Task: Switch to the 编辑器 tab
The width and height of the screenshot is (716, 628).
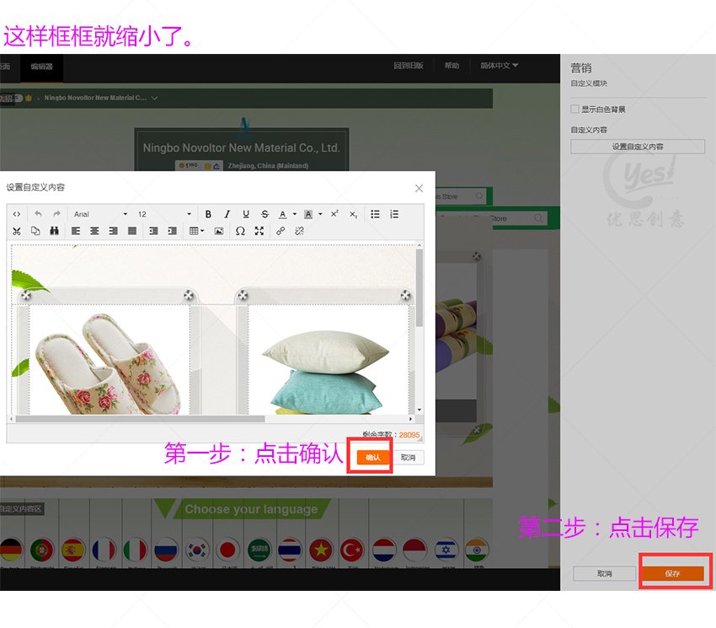Action: (40, 66)
